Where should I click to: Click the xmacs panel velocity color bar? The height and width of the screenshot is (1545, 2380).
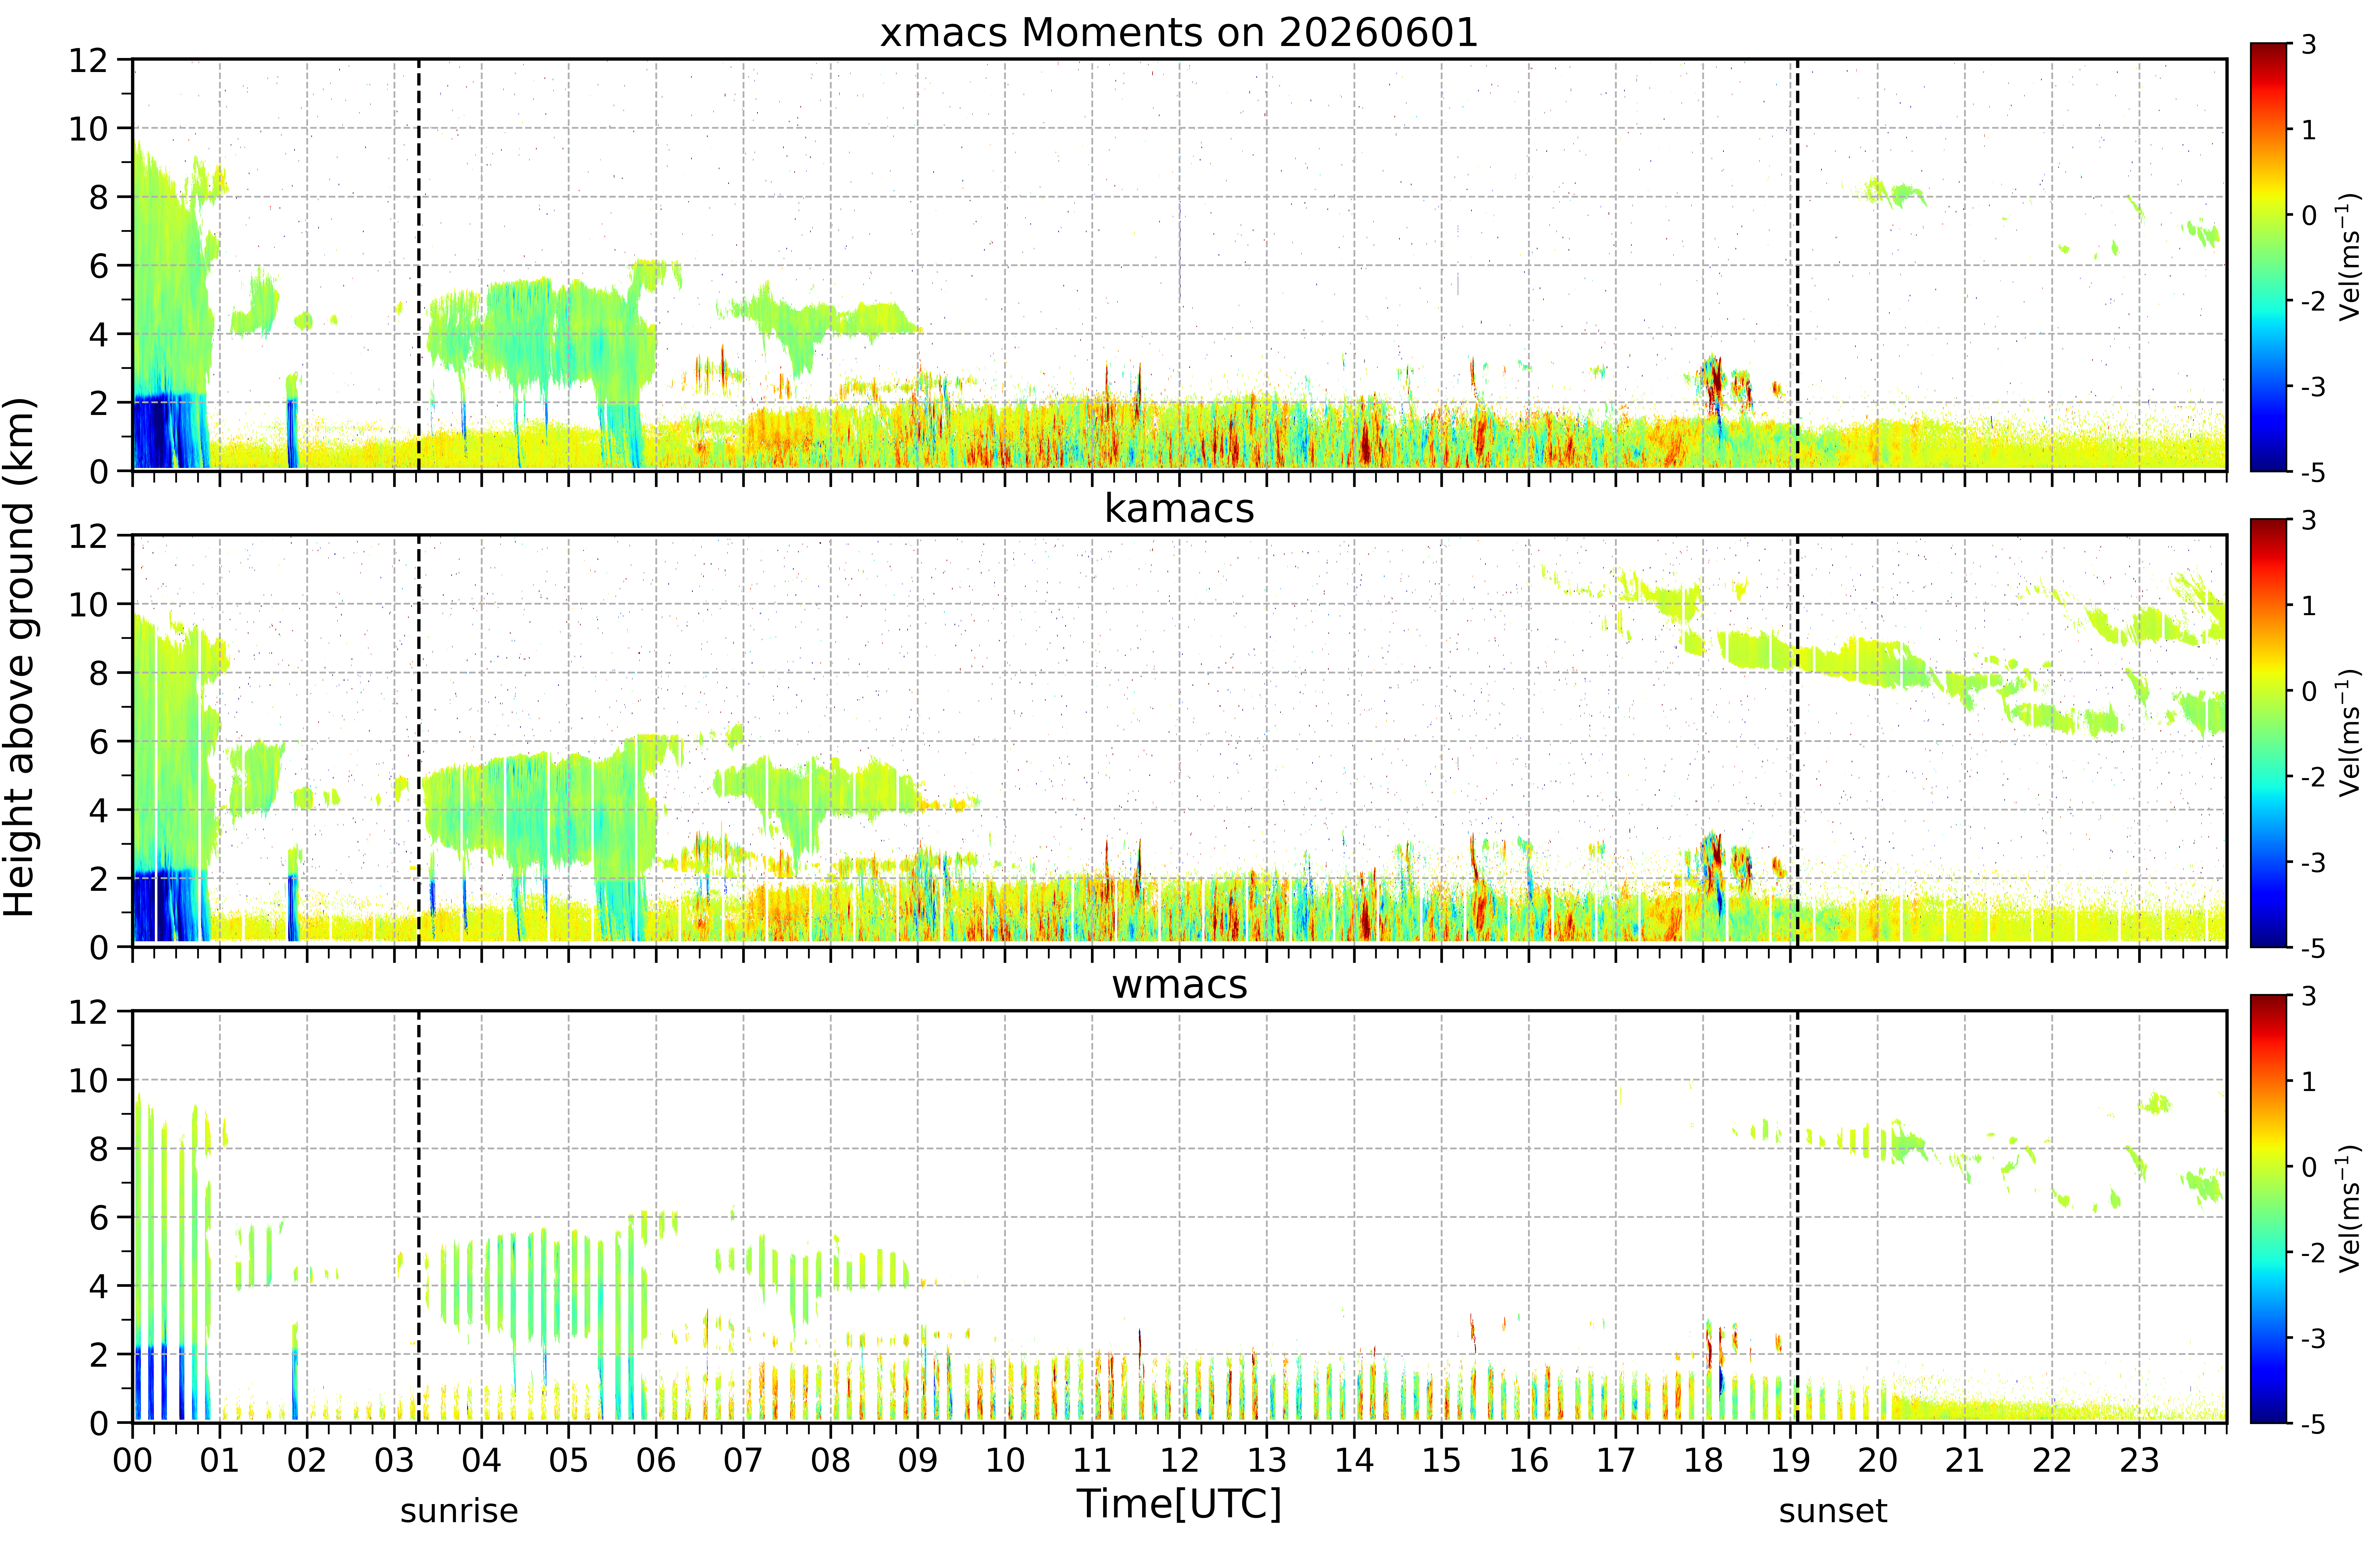click(x=2268, y=257)
